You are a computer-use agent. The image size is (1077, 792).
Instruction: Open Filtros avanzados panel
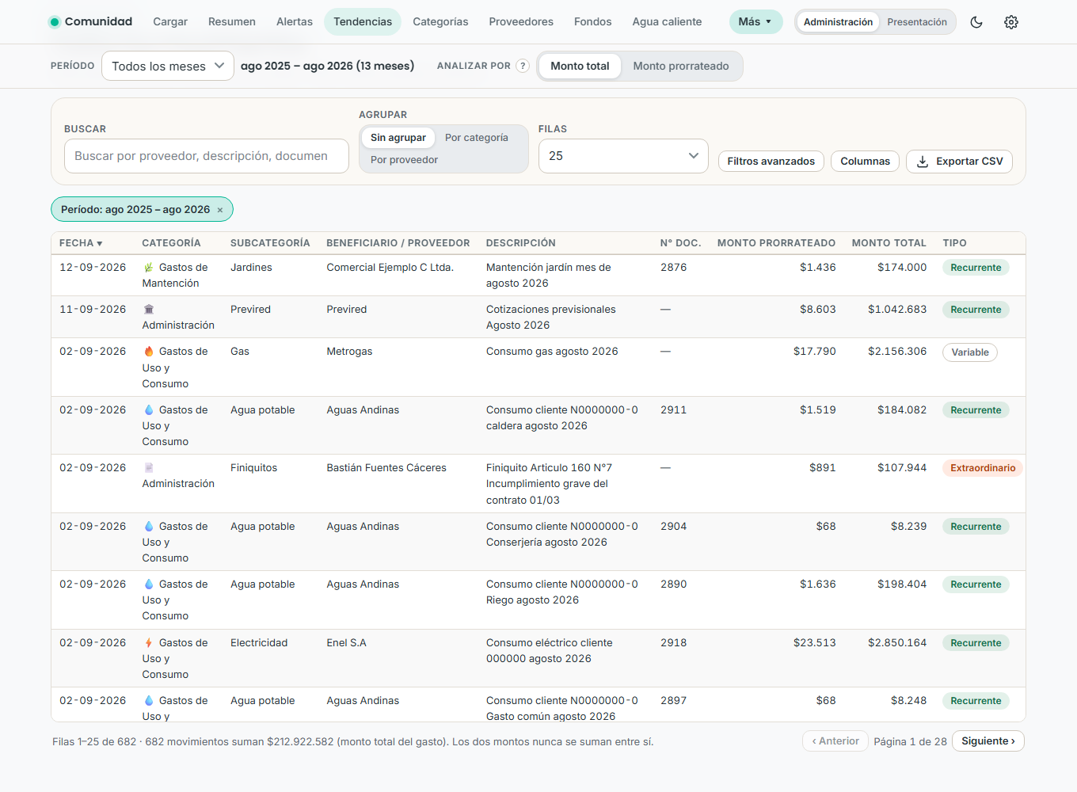771,162
